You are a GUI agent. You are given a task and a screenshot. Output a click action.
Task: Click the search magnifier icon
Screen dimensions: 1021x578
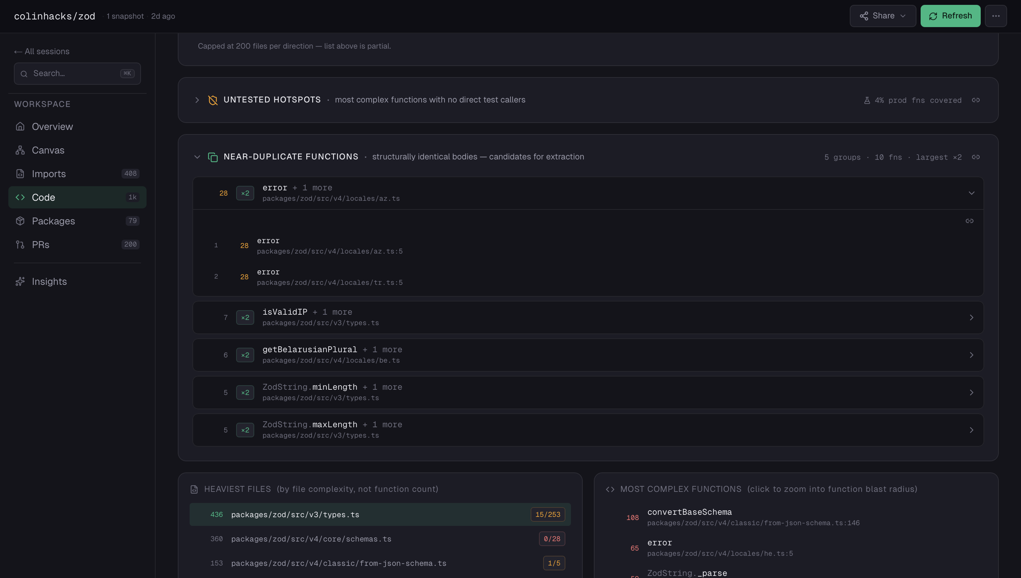coord(24,74)
